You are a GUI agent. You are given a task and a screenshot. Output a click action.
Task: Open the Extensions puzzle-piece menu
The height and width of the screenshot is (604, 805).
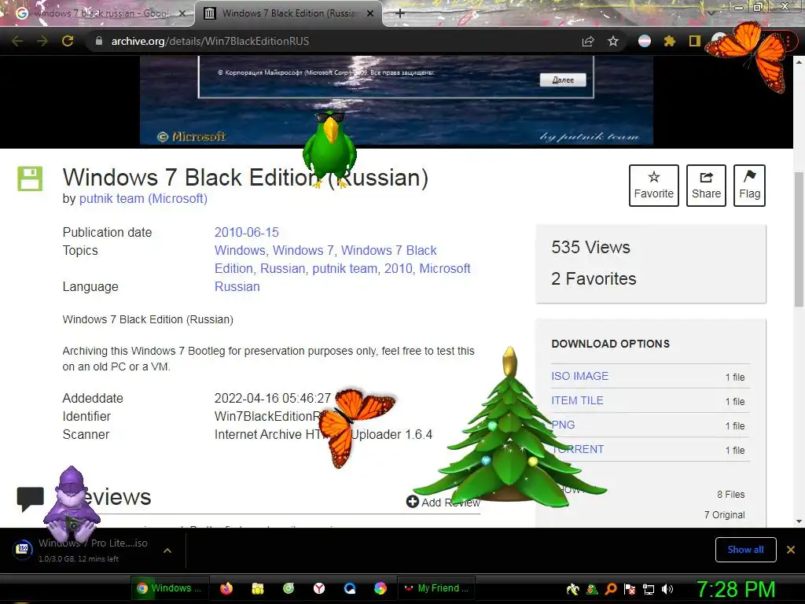(x=670, y=41)
